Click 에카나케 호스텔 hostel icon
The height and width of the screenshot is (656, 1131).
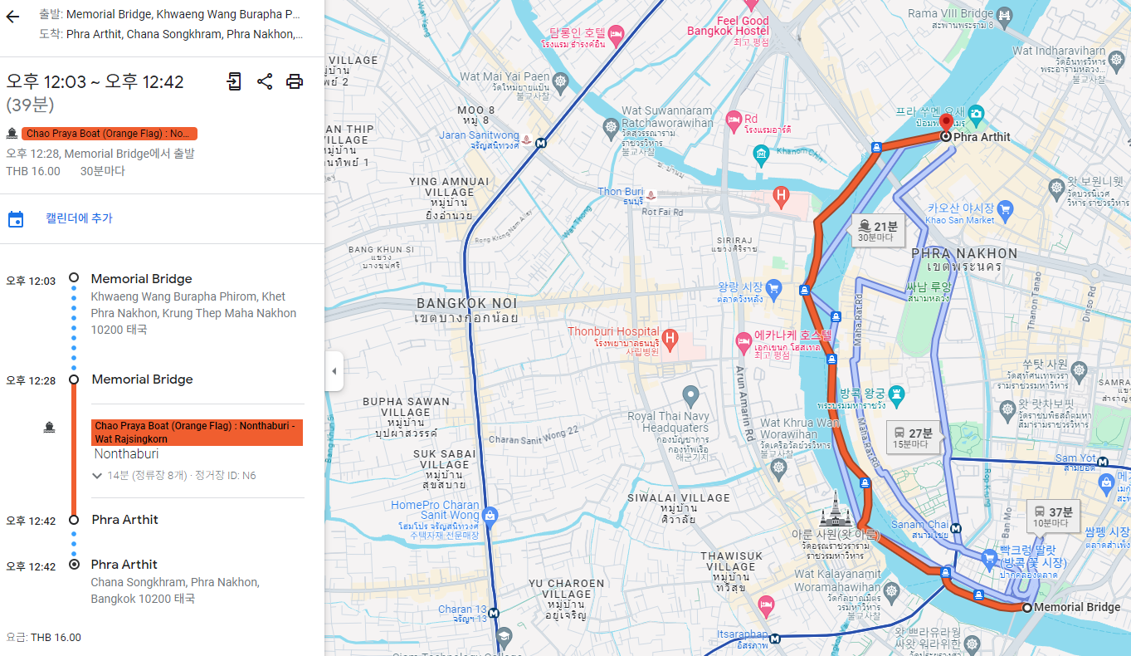tap(744, 341)
